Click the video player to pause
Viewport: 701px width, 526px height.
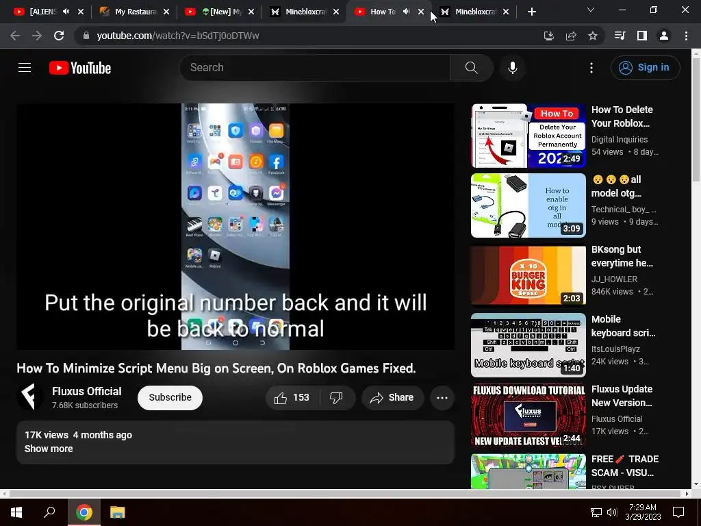[235, 226]
